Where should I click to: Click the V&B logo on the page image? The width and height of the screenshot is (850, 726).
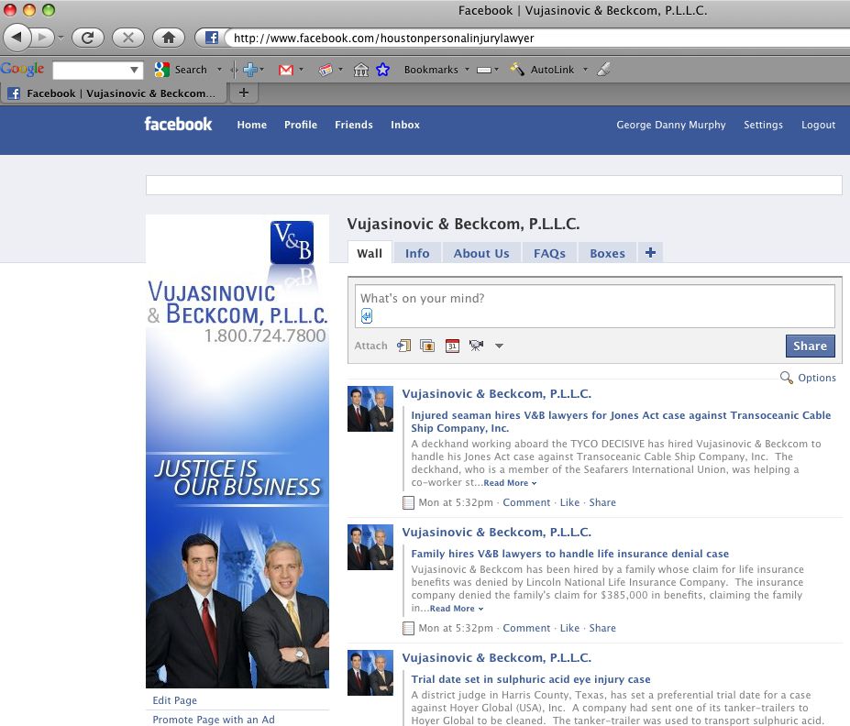click(292, 242)
